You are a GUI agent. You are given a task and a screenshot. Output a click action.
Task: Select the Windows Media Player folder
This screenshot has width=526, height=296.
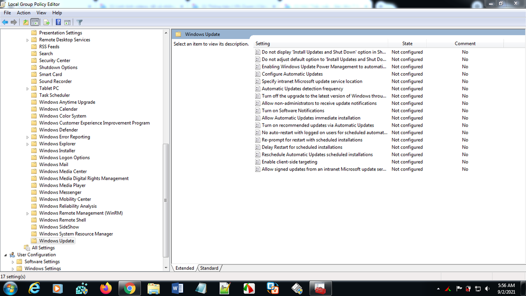(x=62, y=185)
